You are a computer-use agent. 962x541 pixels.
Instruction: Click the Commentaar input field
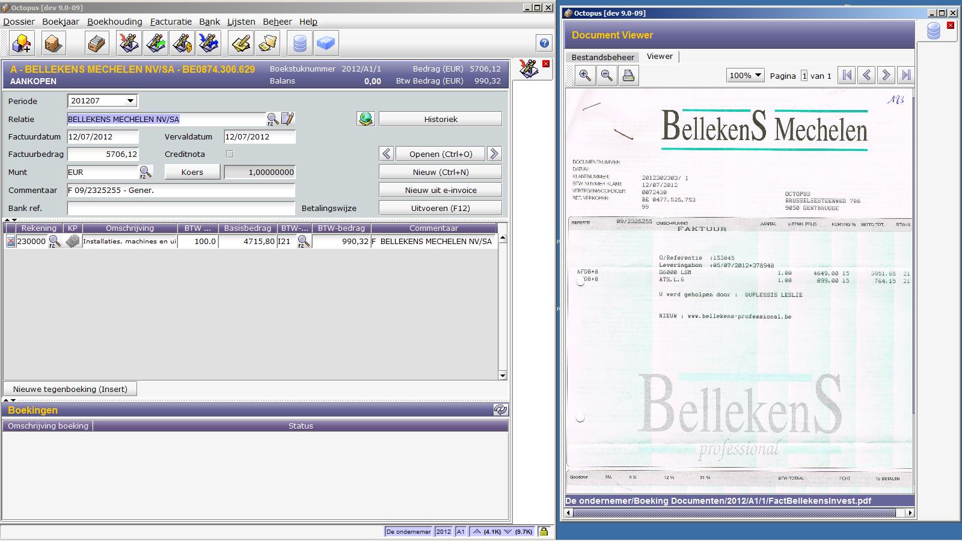tap(181, 190)
